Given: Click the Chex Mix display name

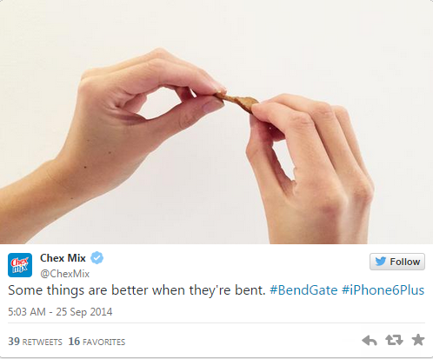Looking at the screenshot, I should point(63,258).
